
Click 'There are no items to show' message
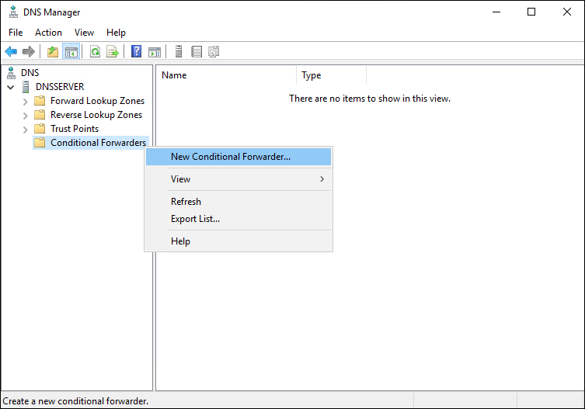click(370, 99)
